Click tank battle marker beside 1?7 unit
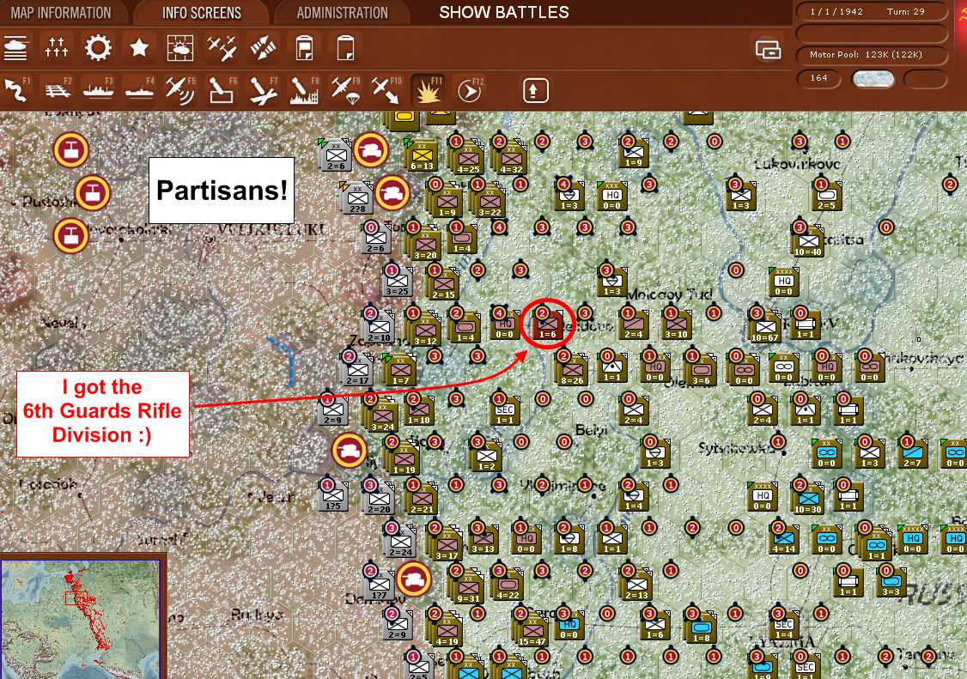This screenshot has height=679, width=967. pos(413,579)
